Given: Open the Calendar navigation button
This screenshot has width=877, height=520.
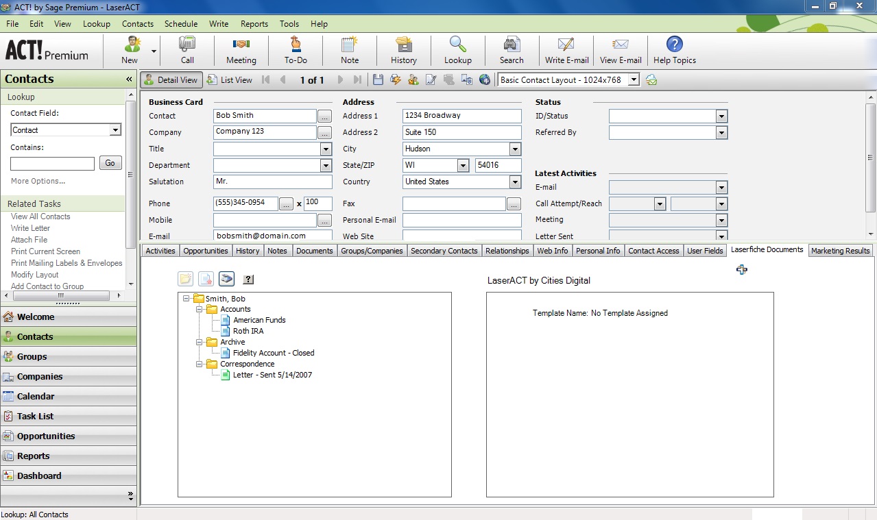Looking at the screenshot, I should tap(69, 396).
